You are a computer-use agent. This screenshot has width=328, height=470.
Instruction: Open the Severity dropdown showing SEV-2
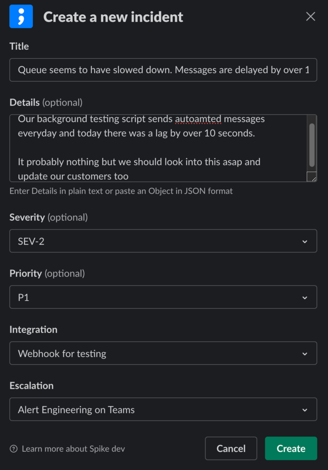tap(163, 241)
